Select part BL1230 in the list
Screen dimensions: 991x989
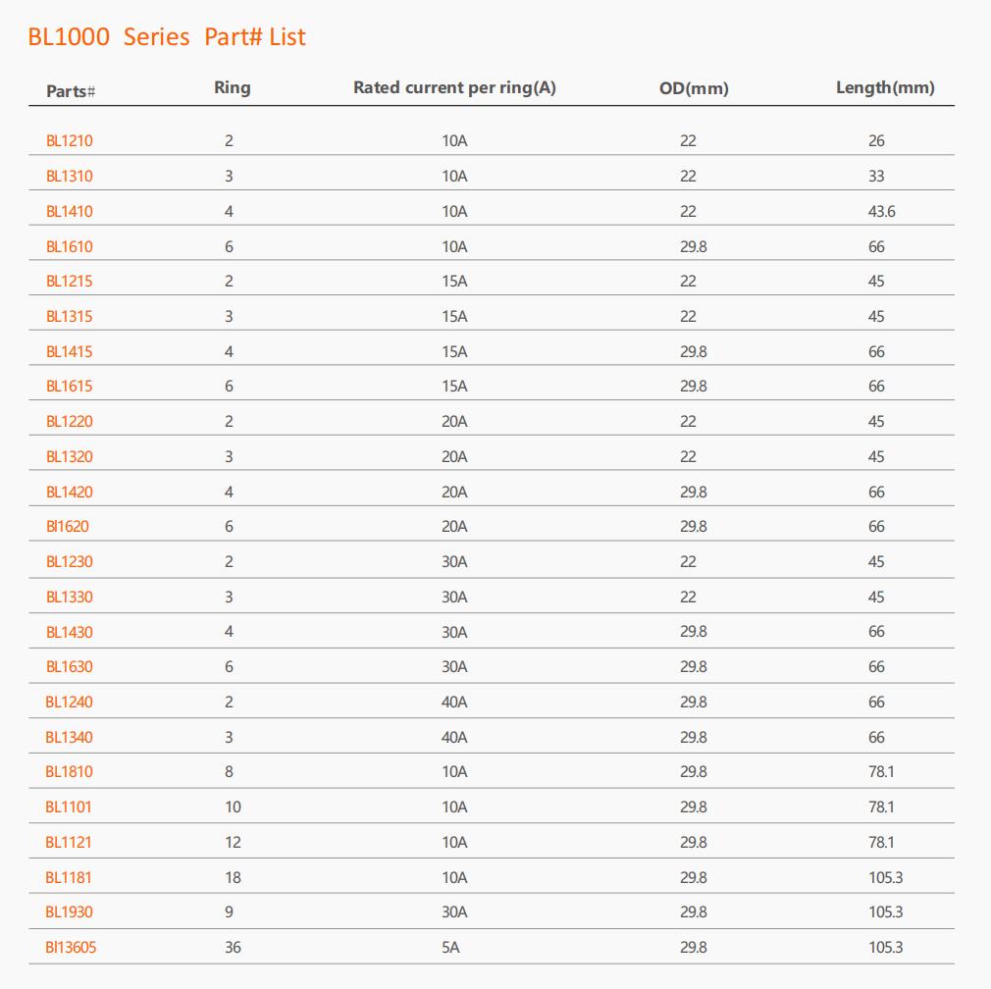coord(70,561)
